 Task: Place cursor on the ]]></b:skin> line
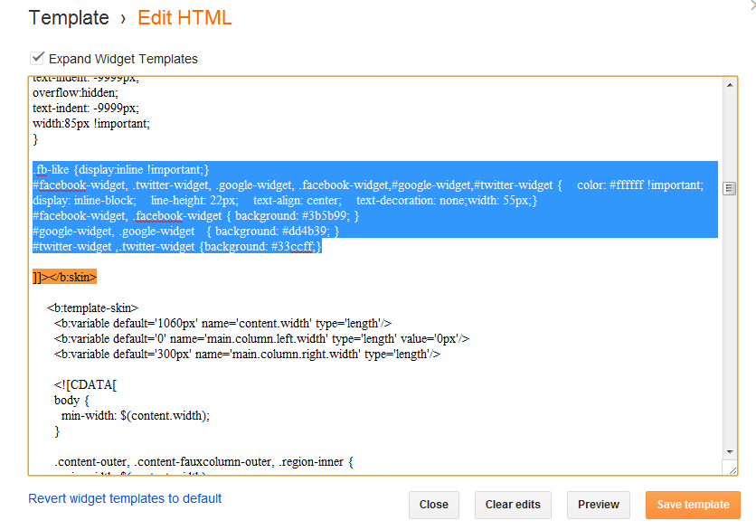pos(64,277)
